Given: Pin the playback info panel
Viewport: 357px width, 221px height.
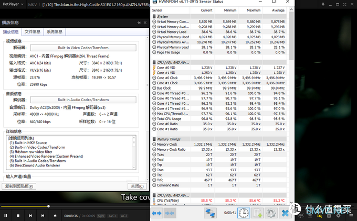Looking at the screenshot, I should point(139,23).
